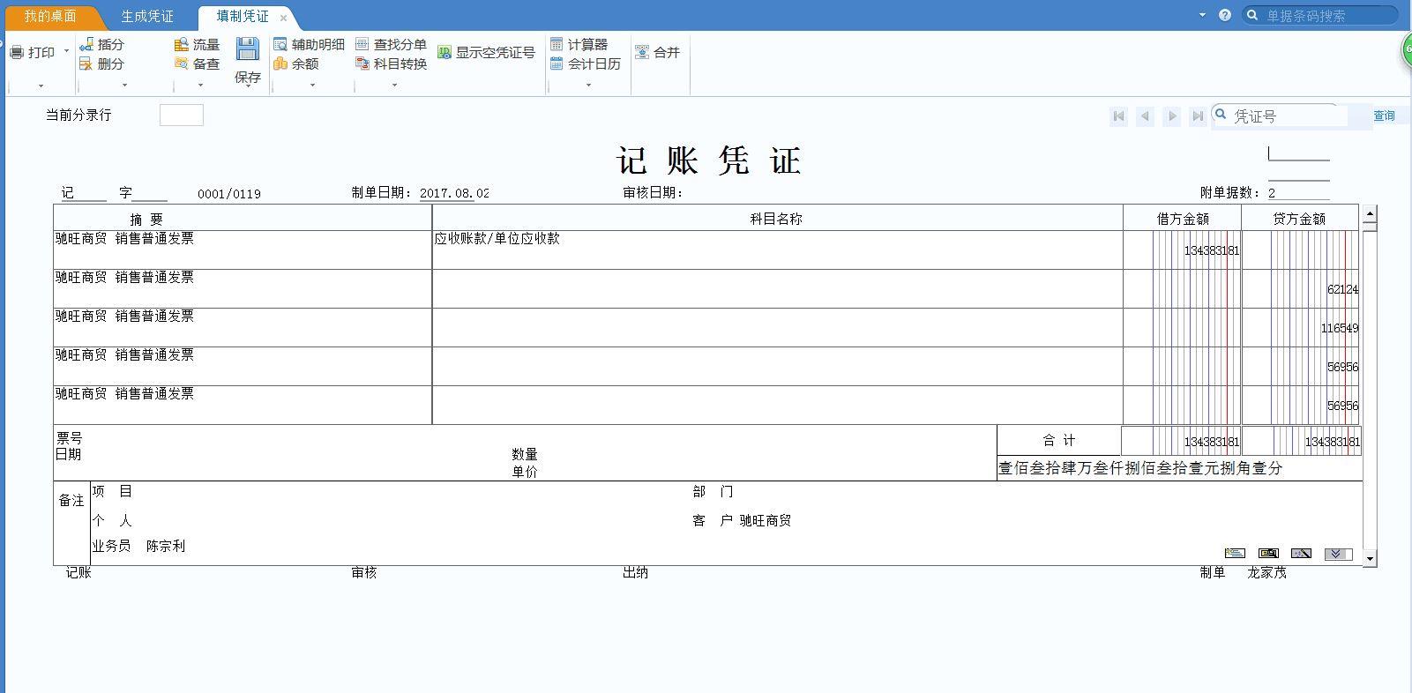Viewport: 1412px width, 693px height.
Task: Go to the previous voucher
Action: click(x=1146, y=115)
